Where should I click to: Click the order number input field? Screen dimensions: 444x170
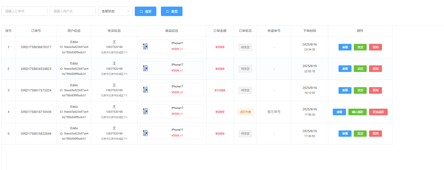tap(24, 11)
